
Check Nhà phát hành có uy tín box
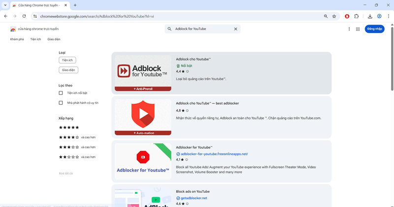pyautogui.click(x=61, y=103)
